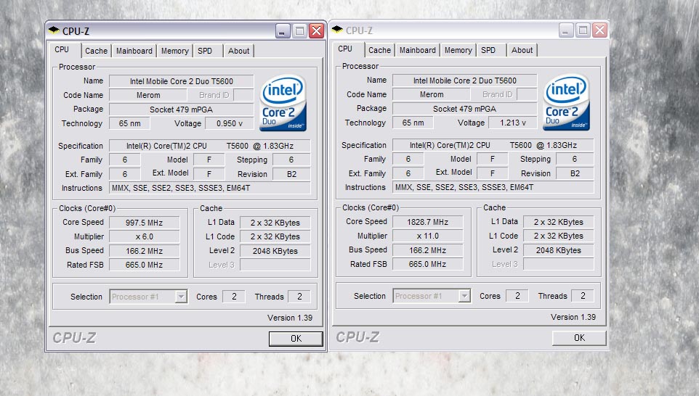Close the right CPU-Z window
Image resolution: width=699 pixels, height=396 pixels.
(x=600, y=30)
